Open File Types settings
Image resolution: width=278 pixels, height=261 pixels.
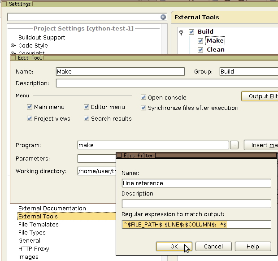tap(32, 233)
